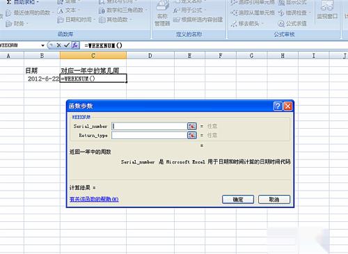Expand the Name Box dropdown arrow
The height and width of the screenshot is (254, 348).
tap(42, 45)
